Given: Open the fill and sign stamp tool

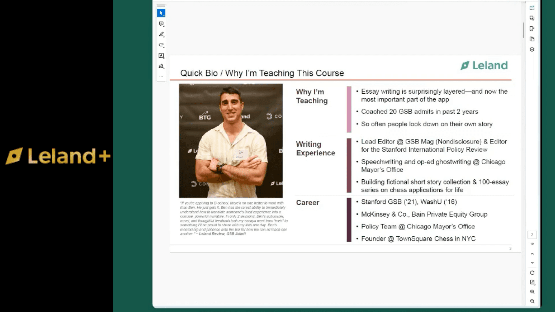Looking at the screenshot, I should point(161,66).
